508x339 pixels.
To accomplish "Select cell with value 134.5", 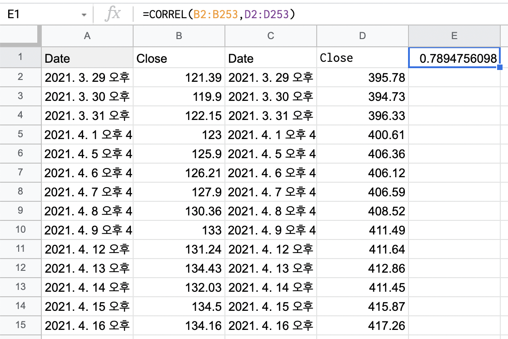I will [179, 307].
